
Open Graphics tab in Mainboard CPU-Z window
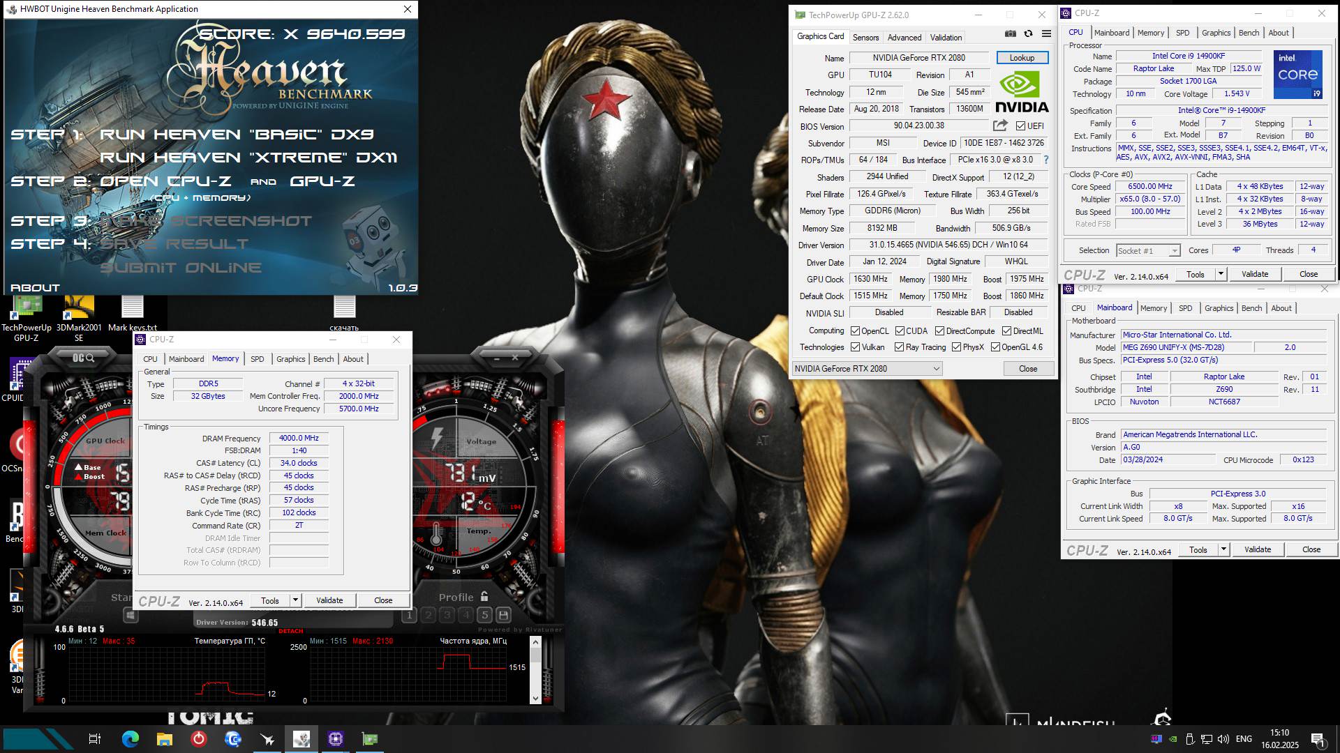click(1219, 308)
